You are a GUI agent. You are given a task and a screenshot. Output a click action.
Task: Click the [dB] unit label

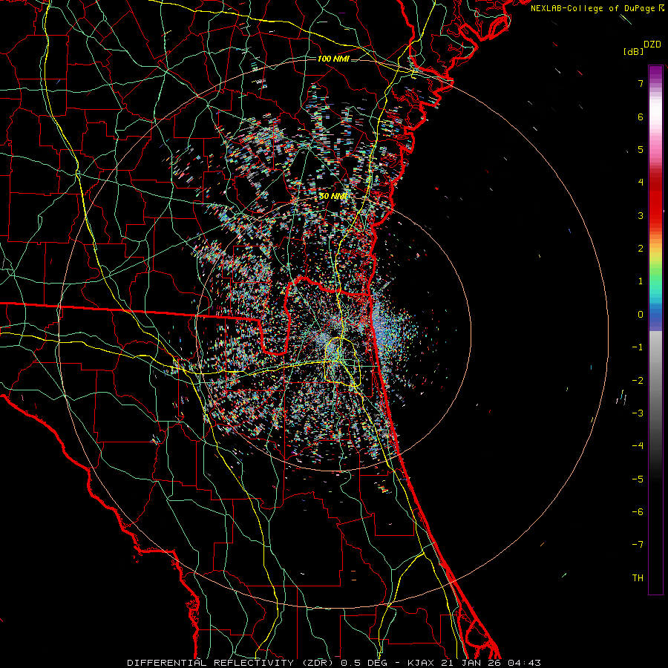pos(633,51)
